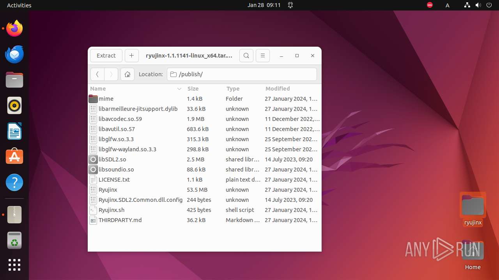Image resolution: width=499 pixels, height=280 pixels.
Task: Maximize the archive manager window
Action: 297,56
